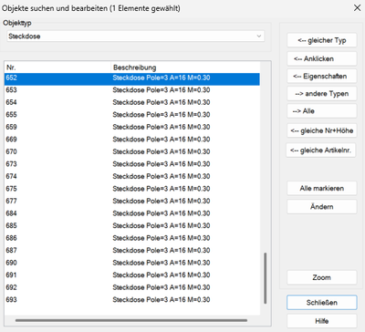Click the '<-- gleiche Nr+Höhe' button
The width and height of the screenshot is (365, 332).
(x=322, y=130)
